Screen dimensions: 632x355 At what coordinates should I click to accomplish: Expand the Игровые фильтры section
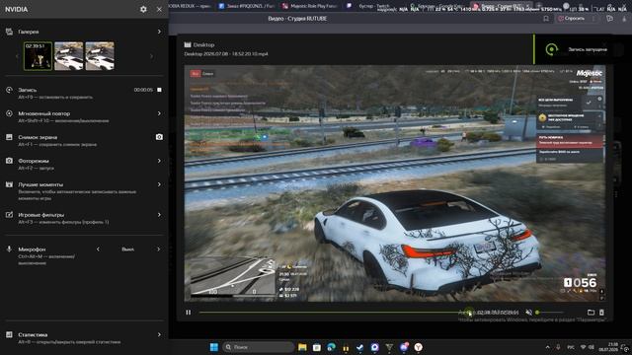click(x=159, y=215)
